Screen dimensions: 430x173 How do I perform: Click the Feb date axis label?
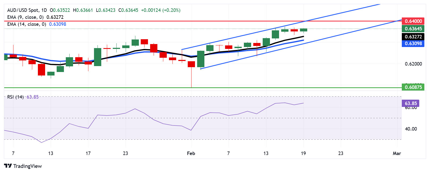pyautogui.click(x=191, y=153)
